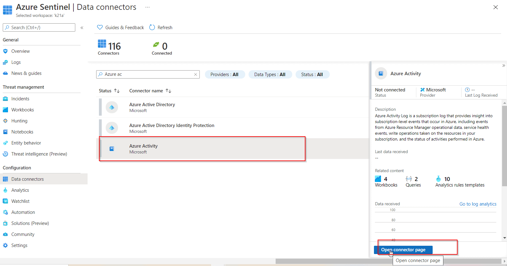Click the Logs icon in sidebar
507x266 pixels.
(5, 62)
